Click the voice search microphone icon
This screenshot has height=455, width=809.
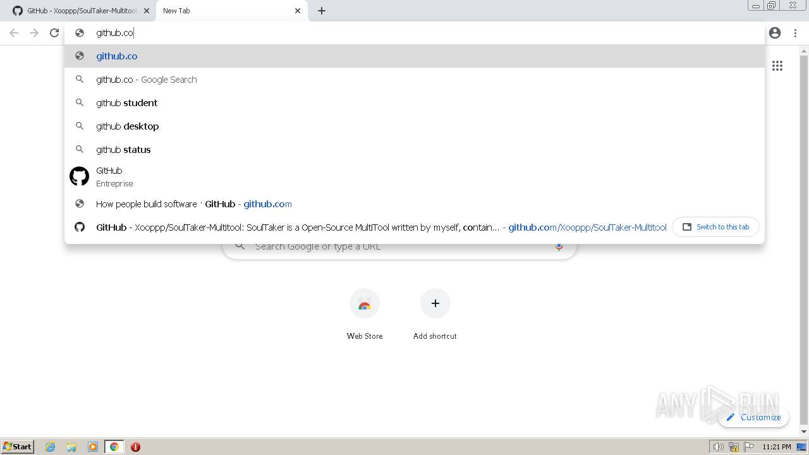coord(559,246)
